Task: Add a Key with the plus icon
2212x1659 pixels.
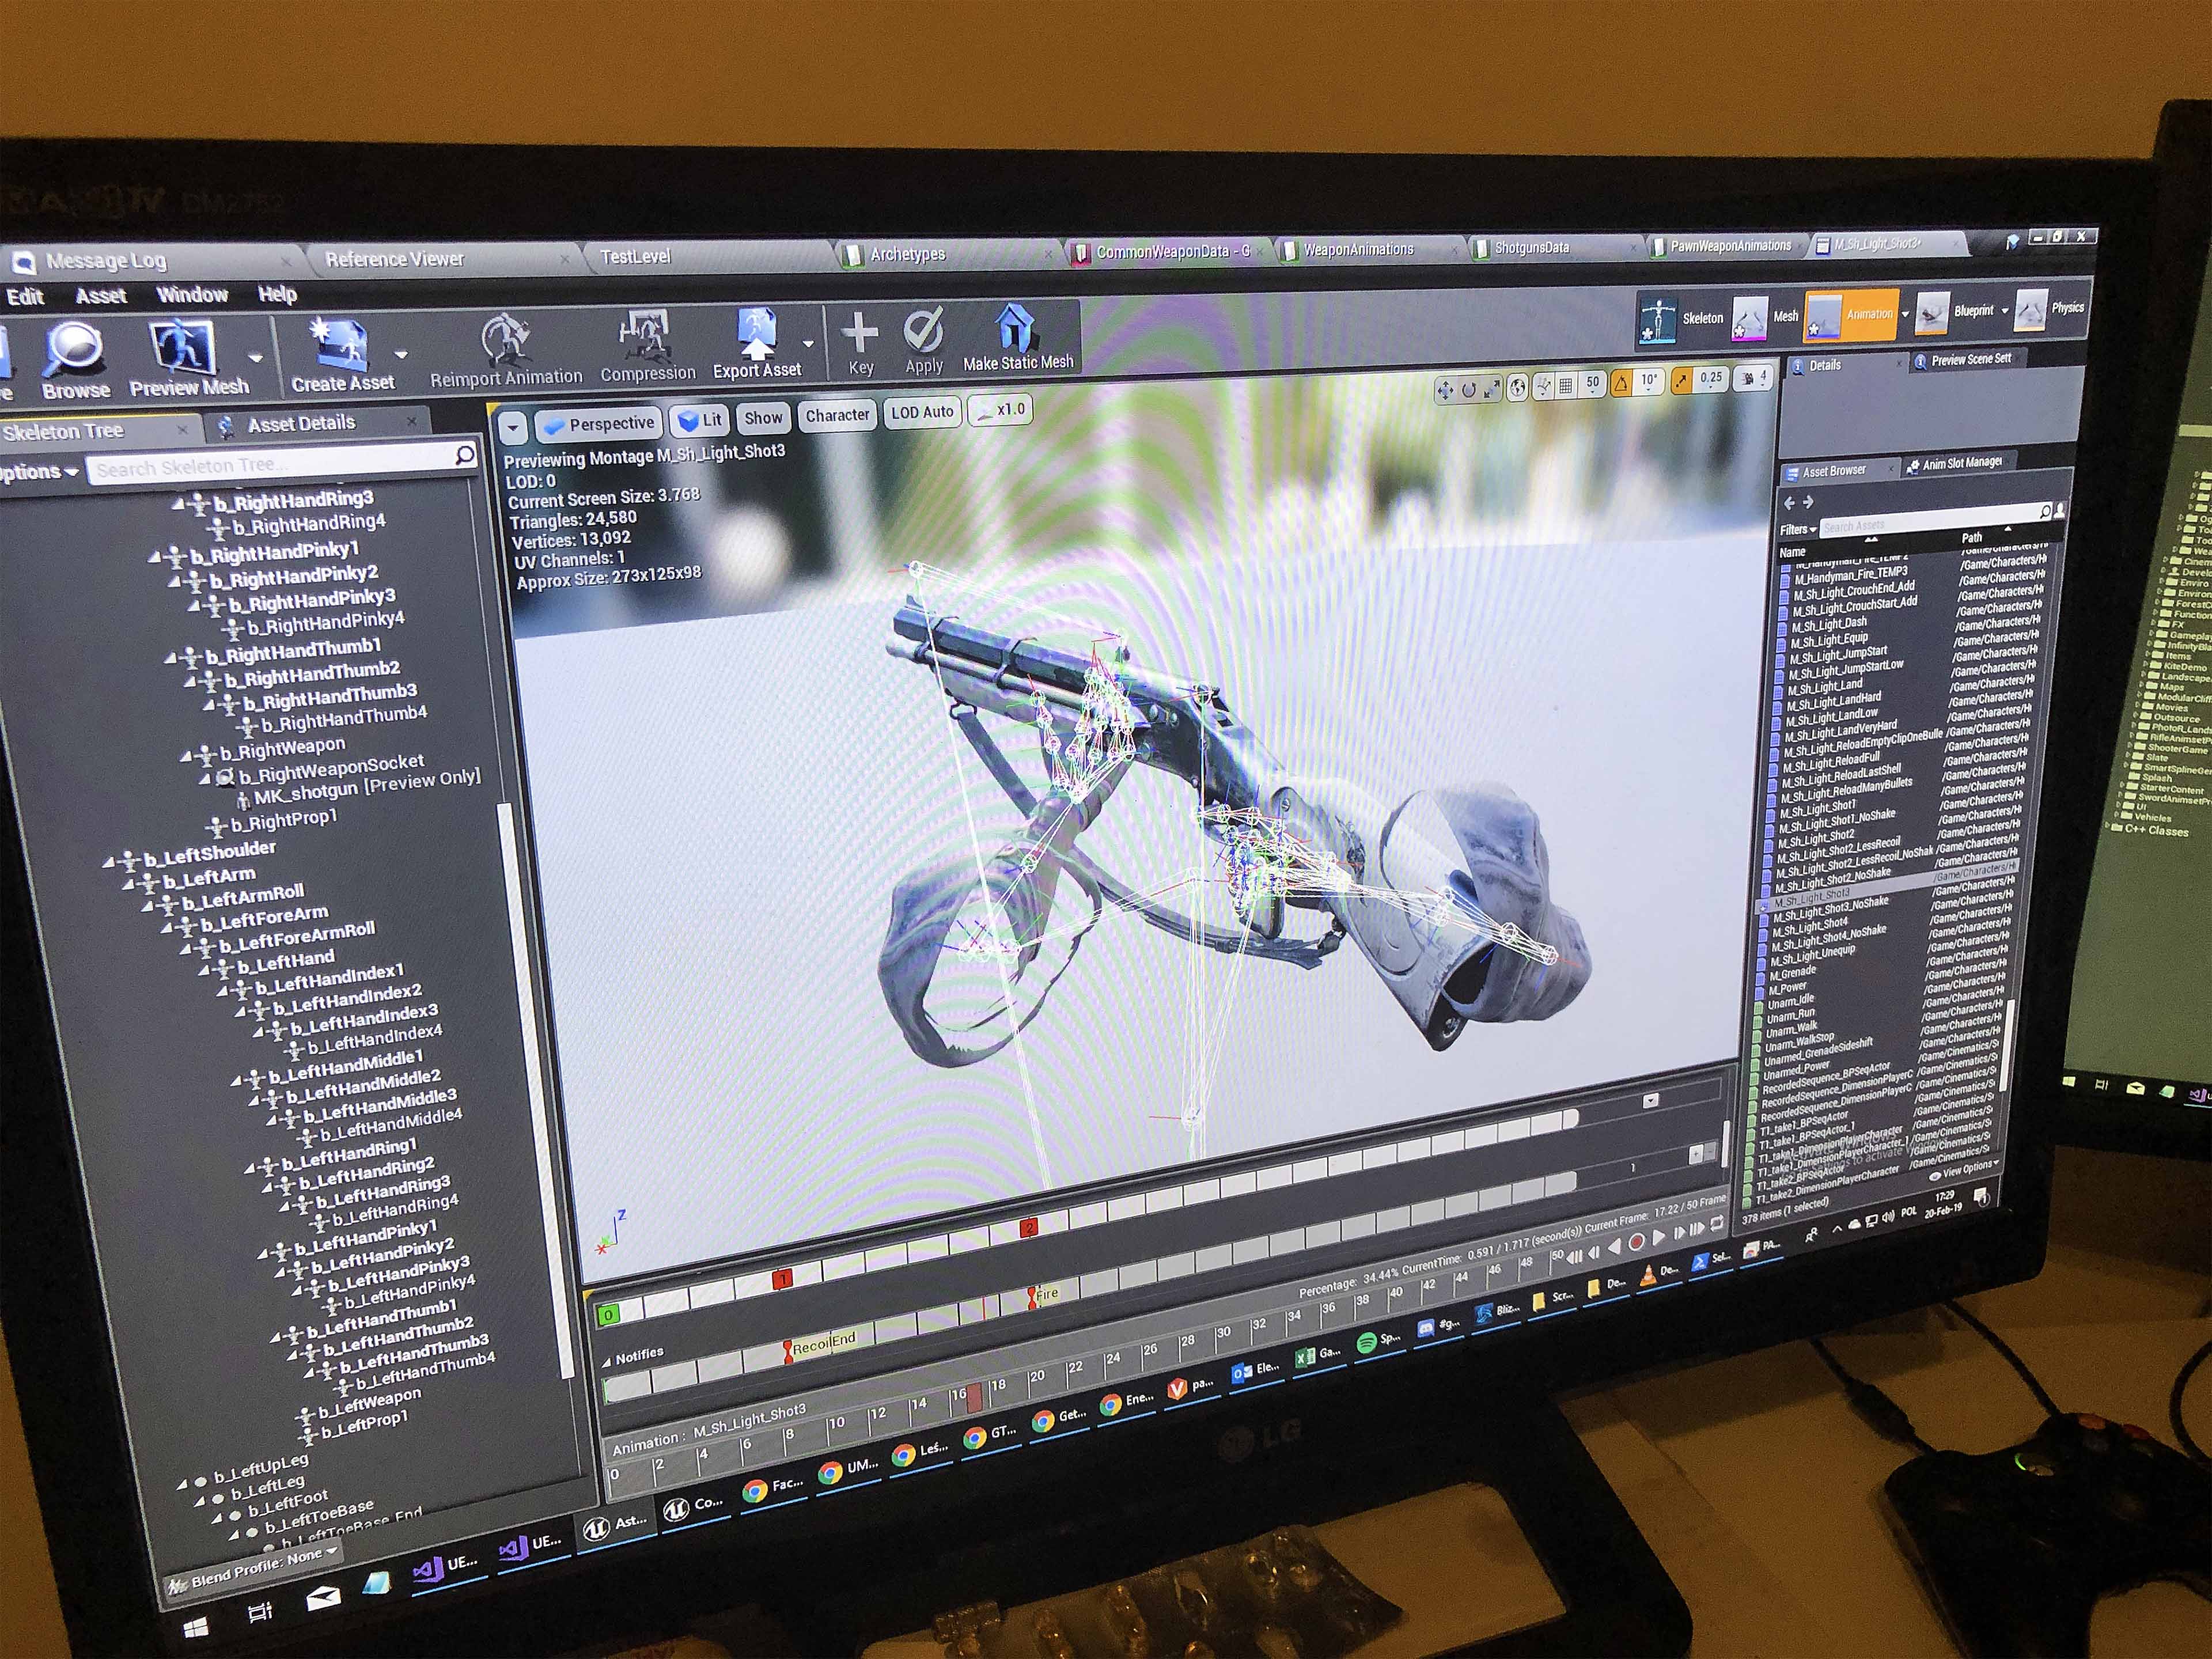Action: click(859, 332)
